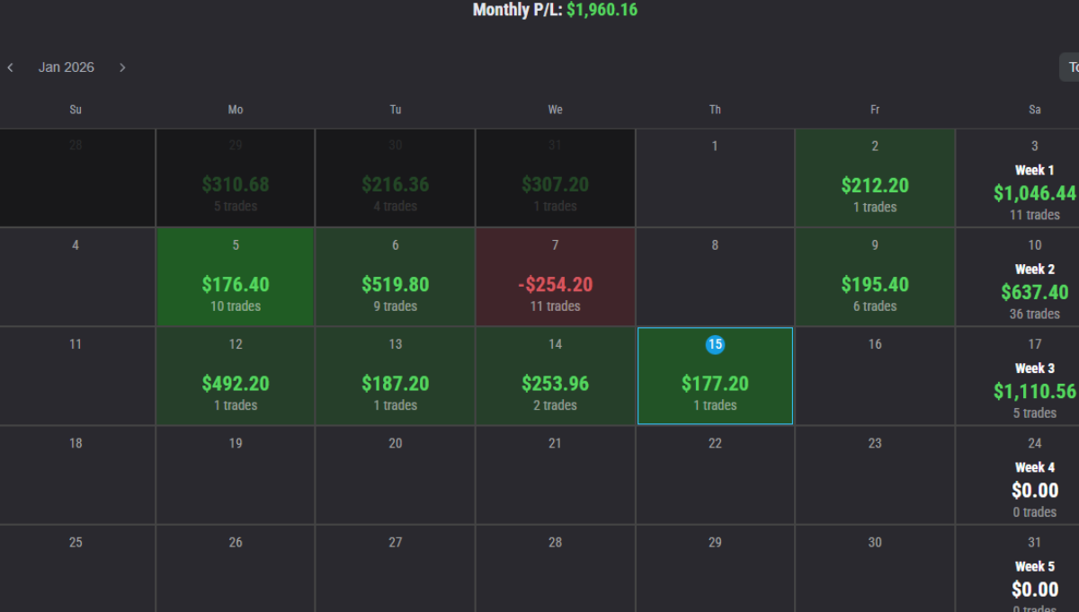Select January 8 calendar cell
Screen dimensions: 1079x612
click(x=715, y=277)
